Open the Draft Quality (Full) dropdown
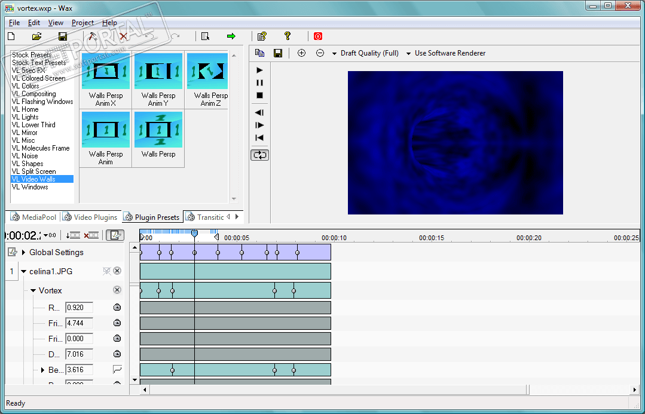Image resolution: width=645 pixels, height=414 pixels. tap(365, 53)
